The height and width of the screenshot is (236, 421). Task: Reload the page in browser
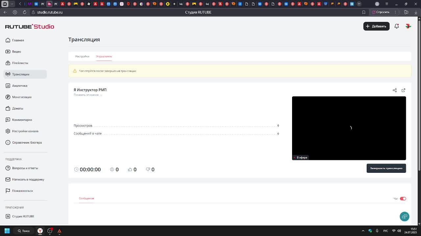click(24, 12)
